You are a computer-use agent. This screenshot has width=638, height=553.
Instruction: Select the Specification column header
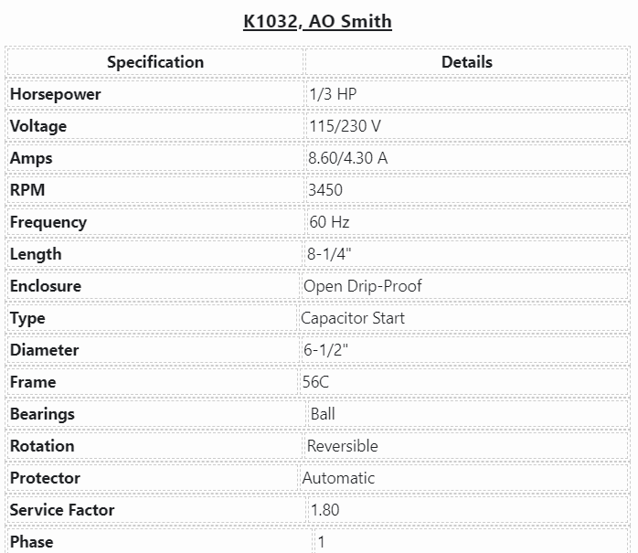click(x=155, y=62)
